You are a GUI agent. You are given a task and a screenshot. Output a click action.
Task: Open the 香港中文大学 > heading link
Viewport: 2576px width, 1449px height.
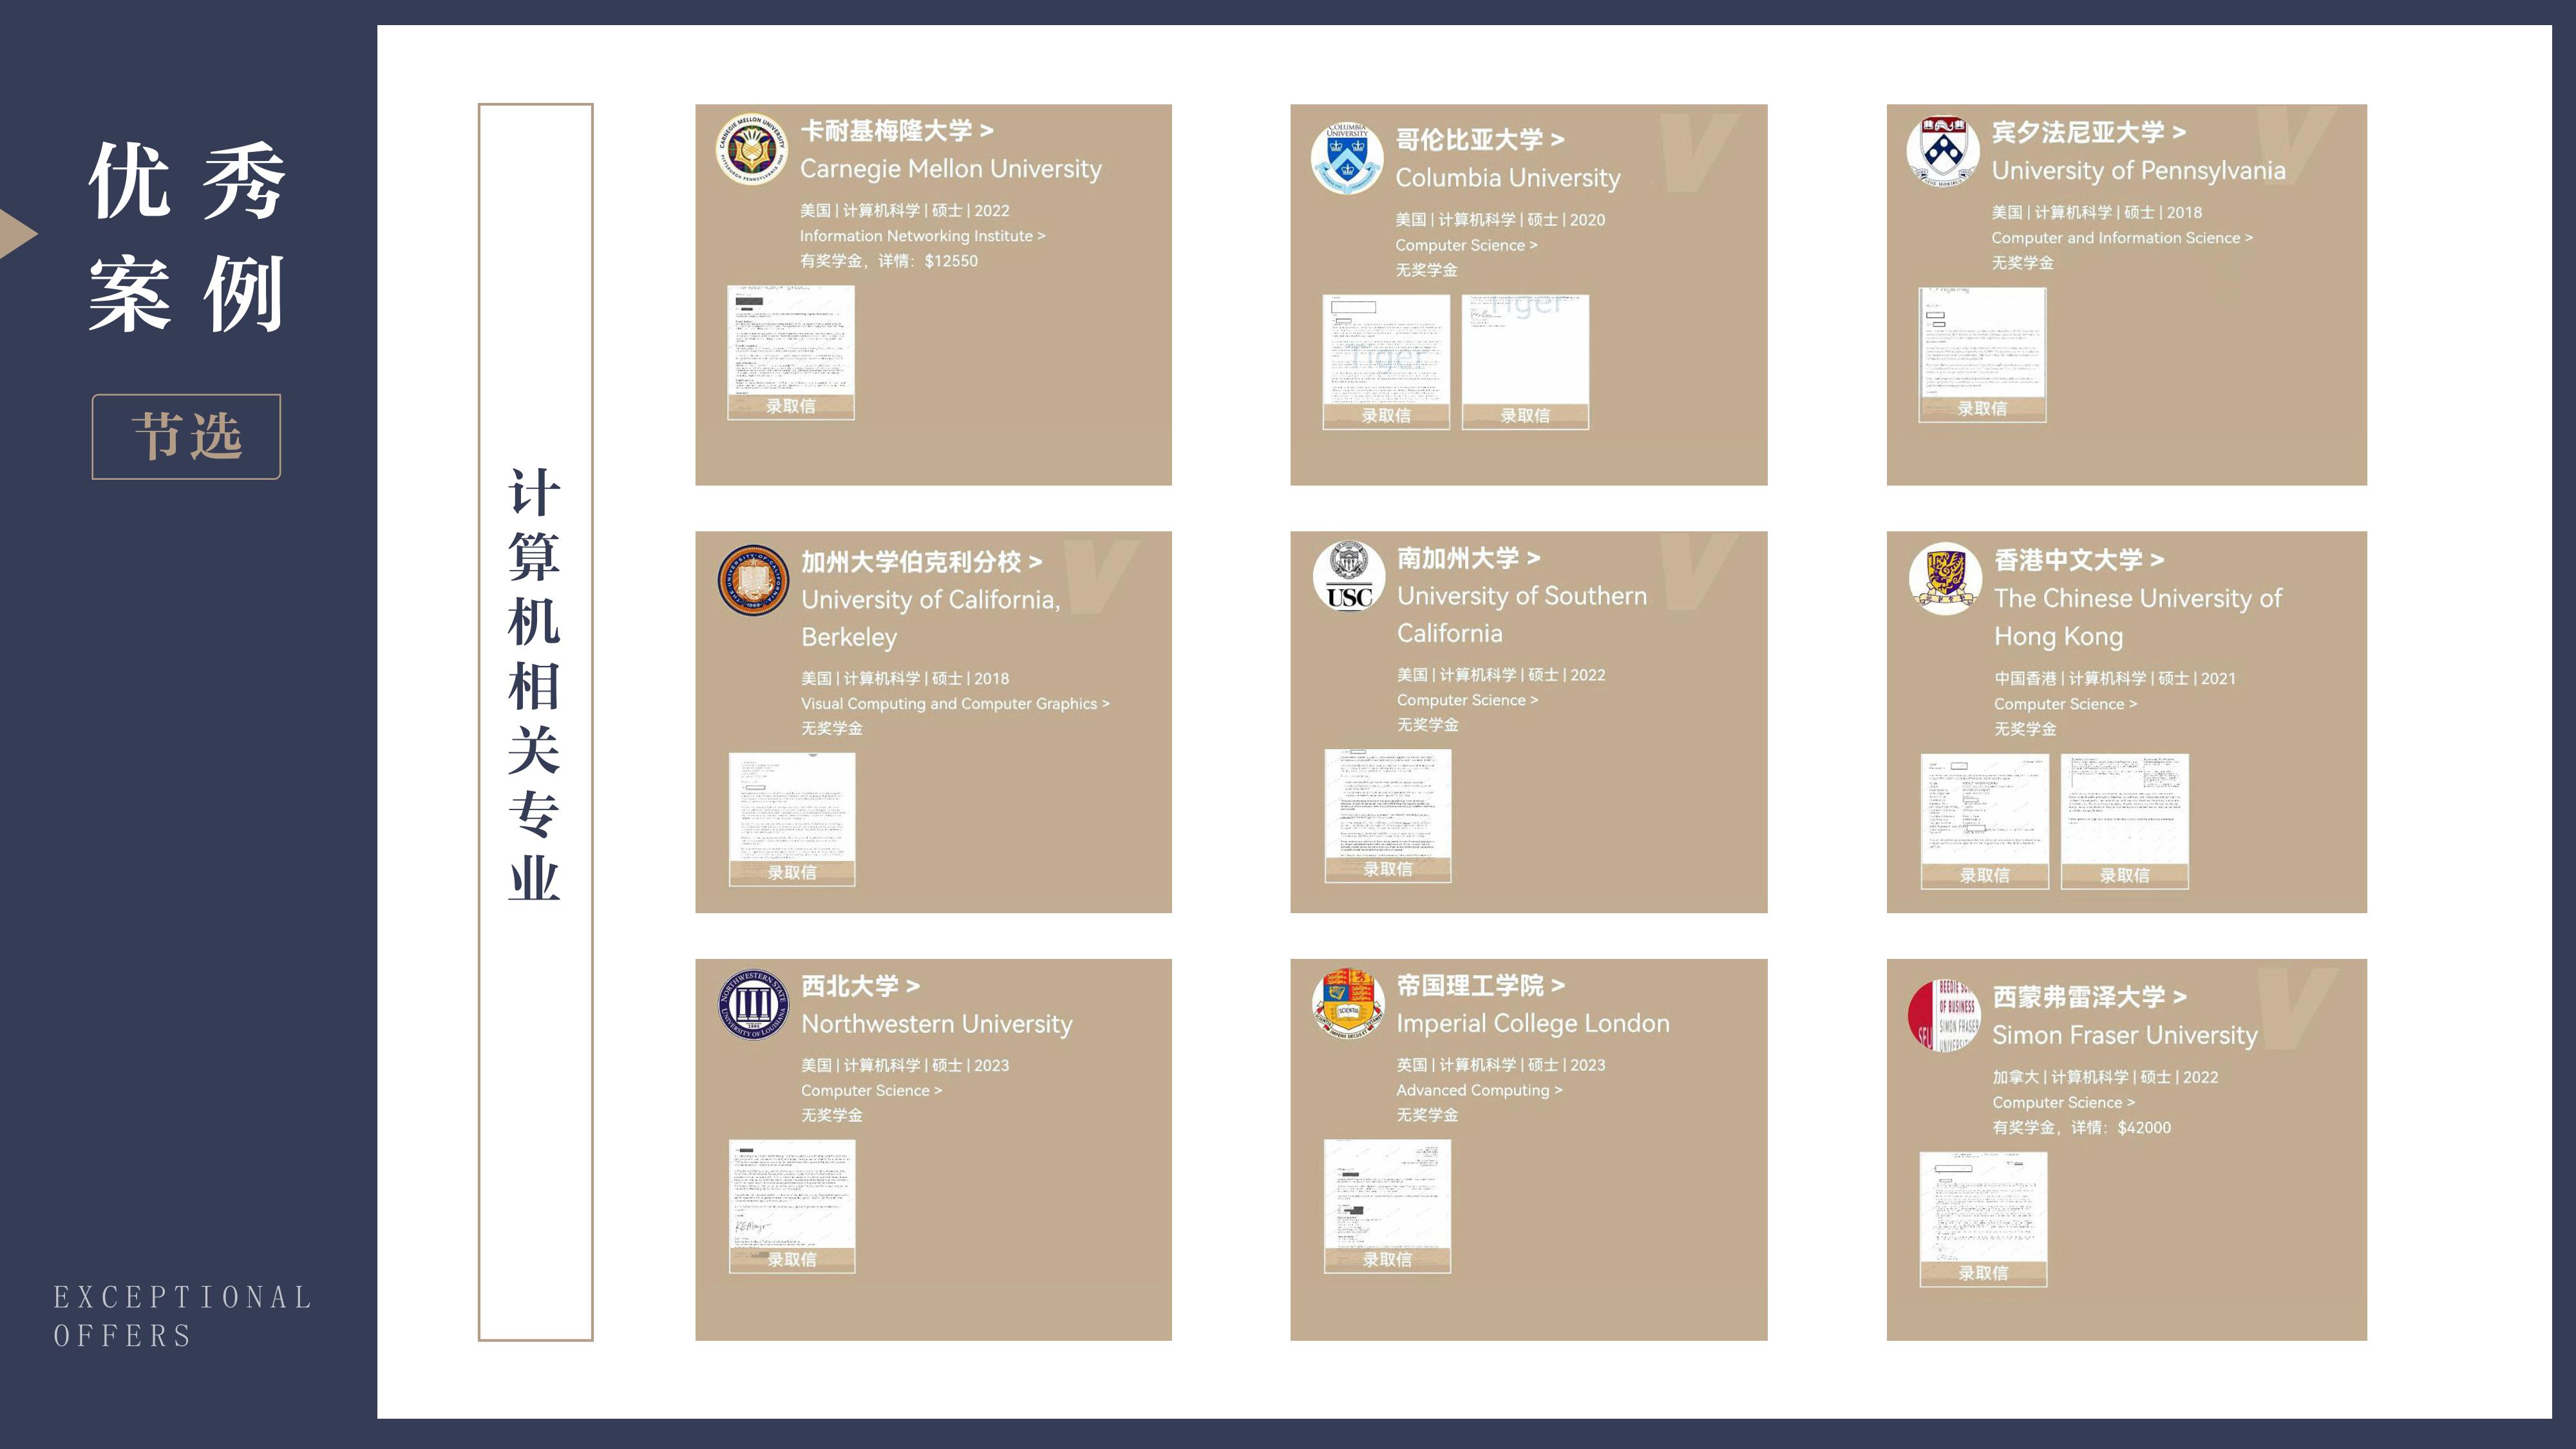tap(2079, 560)
